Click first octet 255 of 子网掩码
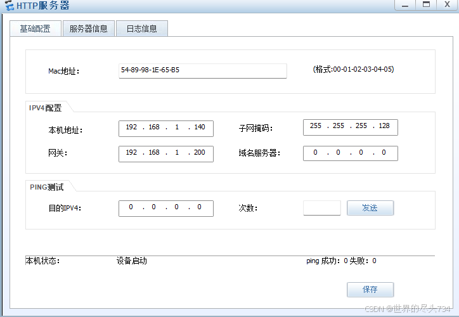Viewport: 459px width, 317px height. [x=316, y=126]
